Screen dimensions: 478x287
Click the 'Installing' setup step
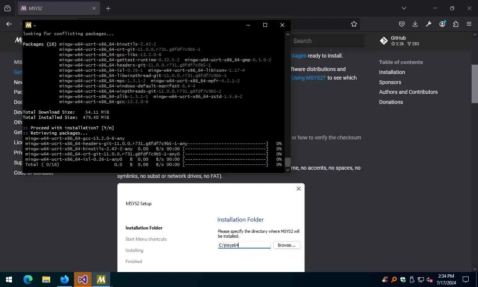coord(134,250)
